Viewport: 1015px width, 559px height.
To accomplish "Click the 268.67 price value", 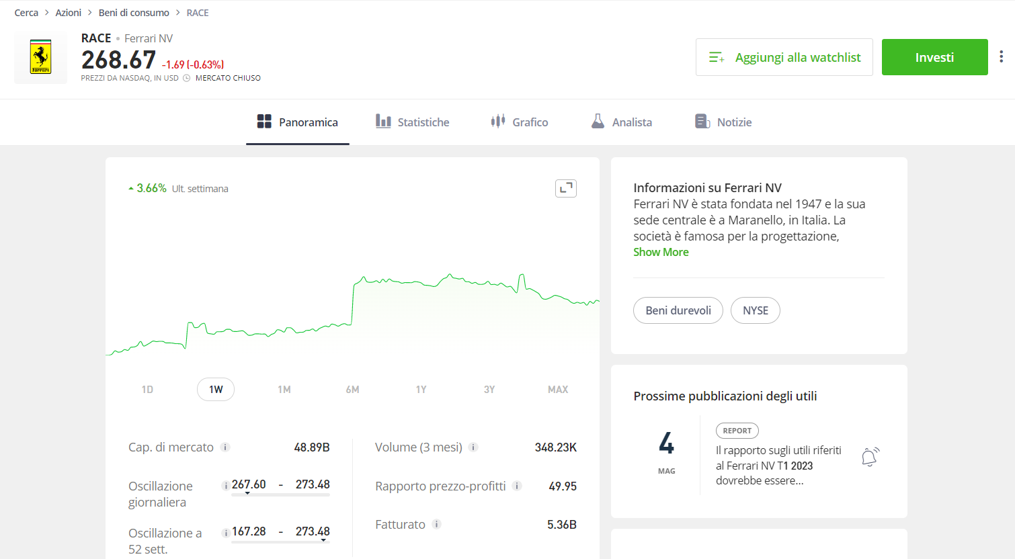I will 118,60.
